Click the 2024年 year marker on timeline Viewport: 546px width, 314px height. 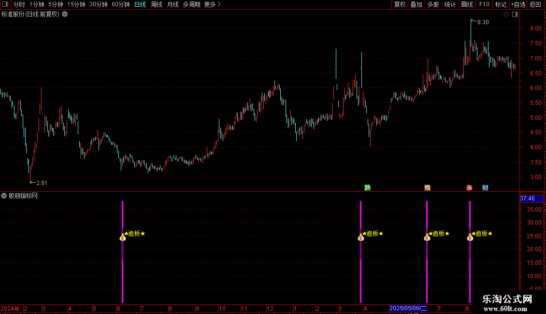pyautogui.click(x=10, y=308)
